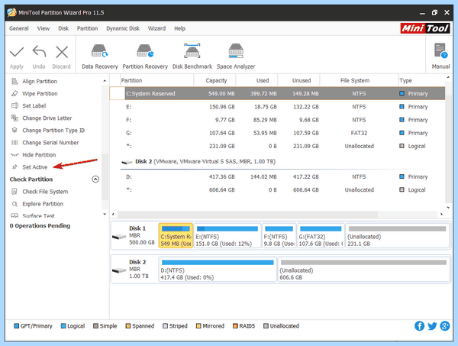This screenshot has height=346, width=458.
Task: Click Change Drive Letter link
Action: tap(47, 118)
